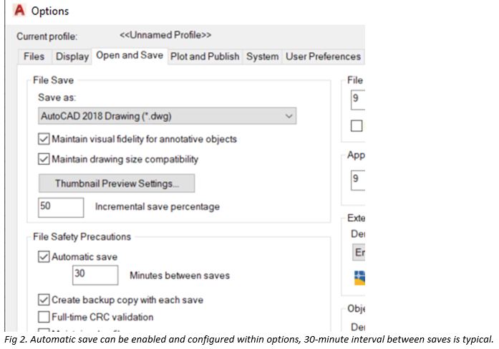
Task: Open the System tab
Action: tap(262, 57)
